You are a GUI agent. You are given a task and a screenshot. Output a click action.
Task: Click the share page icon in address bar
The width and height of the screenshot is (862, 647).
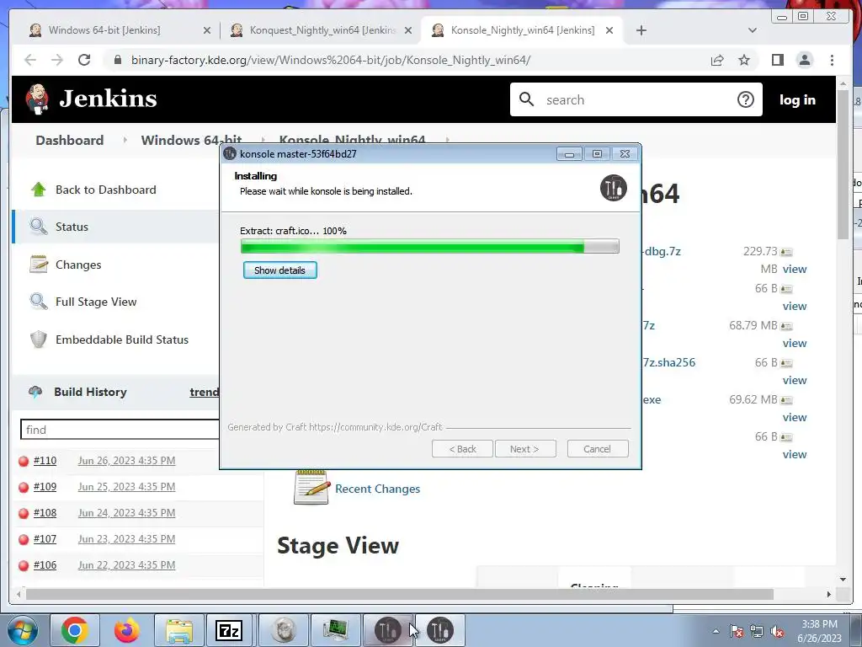coord(717,60)
